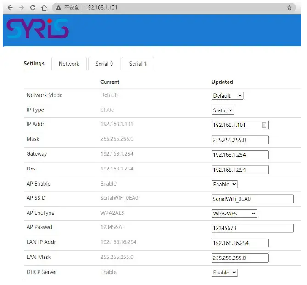
Task: Open the DHCP Server dropdown
Action: (x=224, y=273)
